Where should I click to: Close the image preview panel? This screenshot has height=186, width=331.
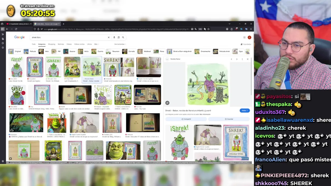[x=247, y=59]
